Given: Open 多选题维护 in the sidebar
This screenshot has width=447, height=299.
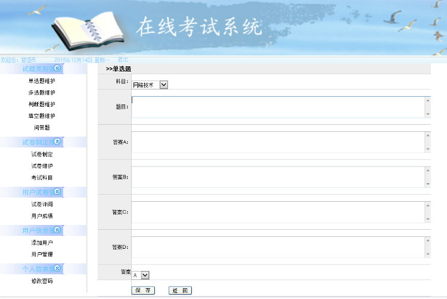Looking at the screenshot, I should (42, 93).
